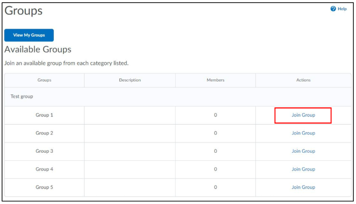Viewport: 356px width, 204px height.
Task: Click the Help question mark icon
Action: [333, 9]
